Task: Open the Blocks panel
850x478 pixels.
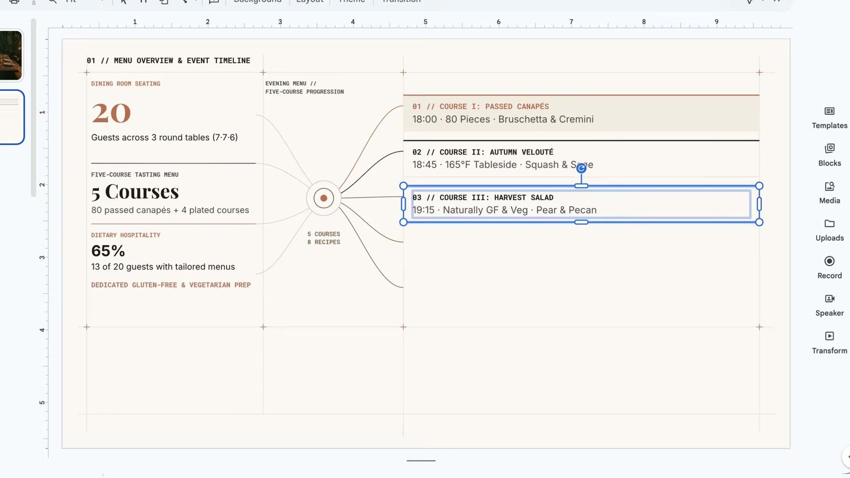Action: coord(829,155)
